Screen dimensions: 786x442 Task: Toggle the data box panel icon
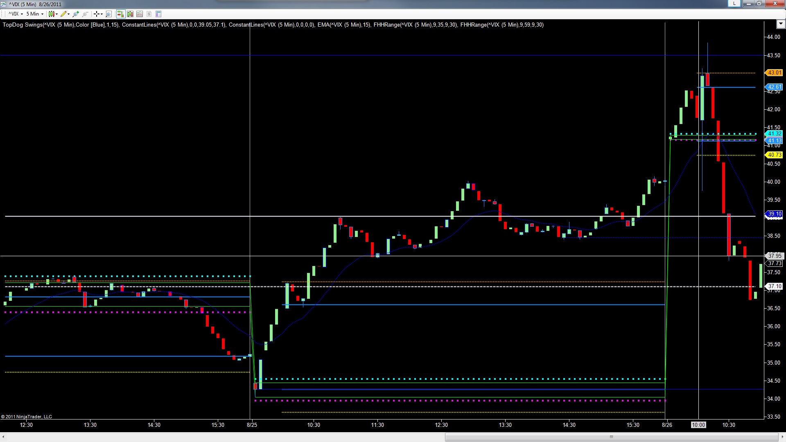coord(159,14)
